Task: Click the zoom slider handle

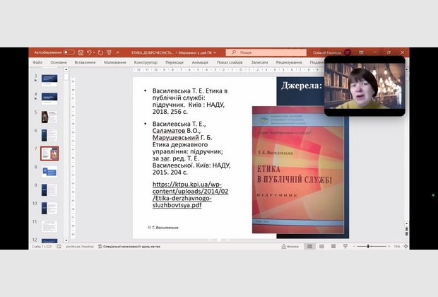Action: click(x=368, y=246)
